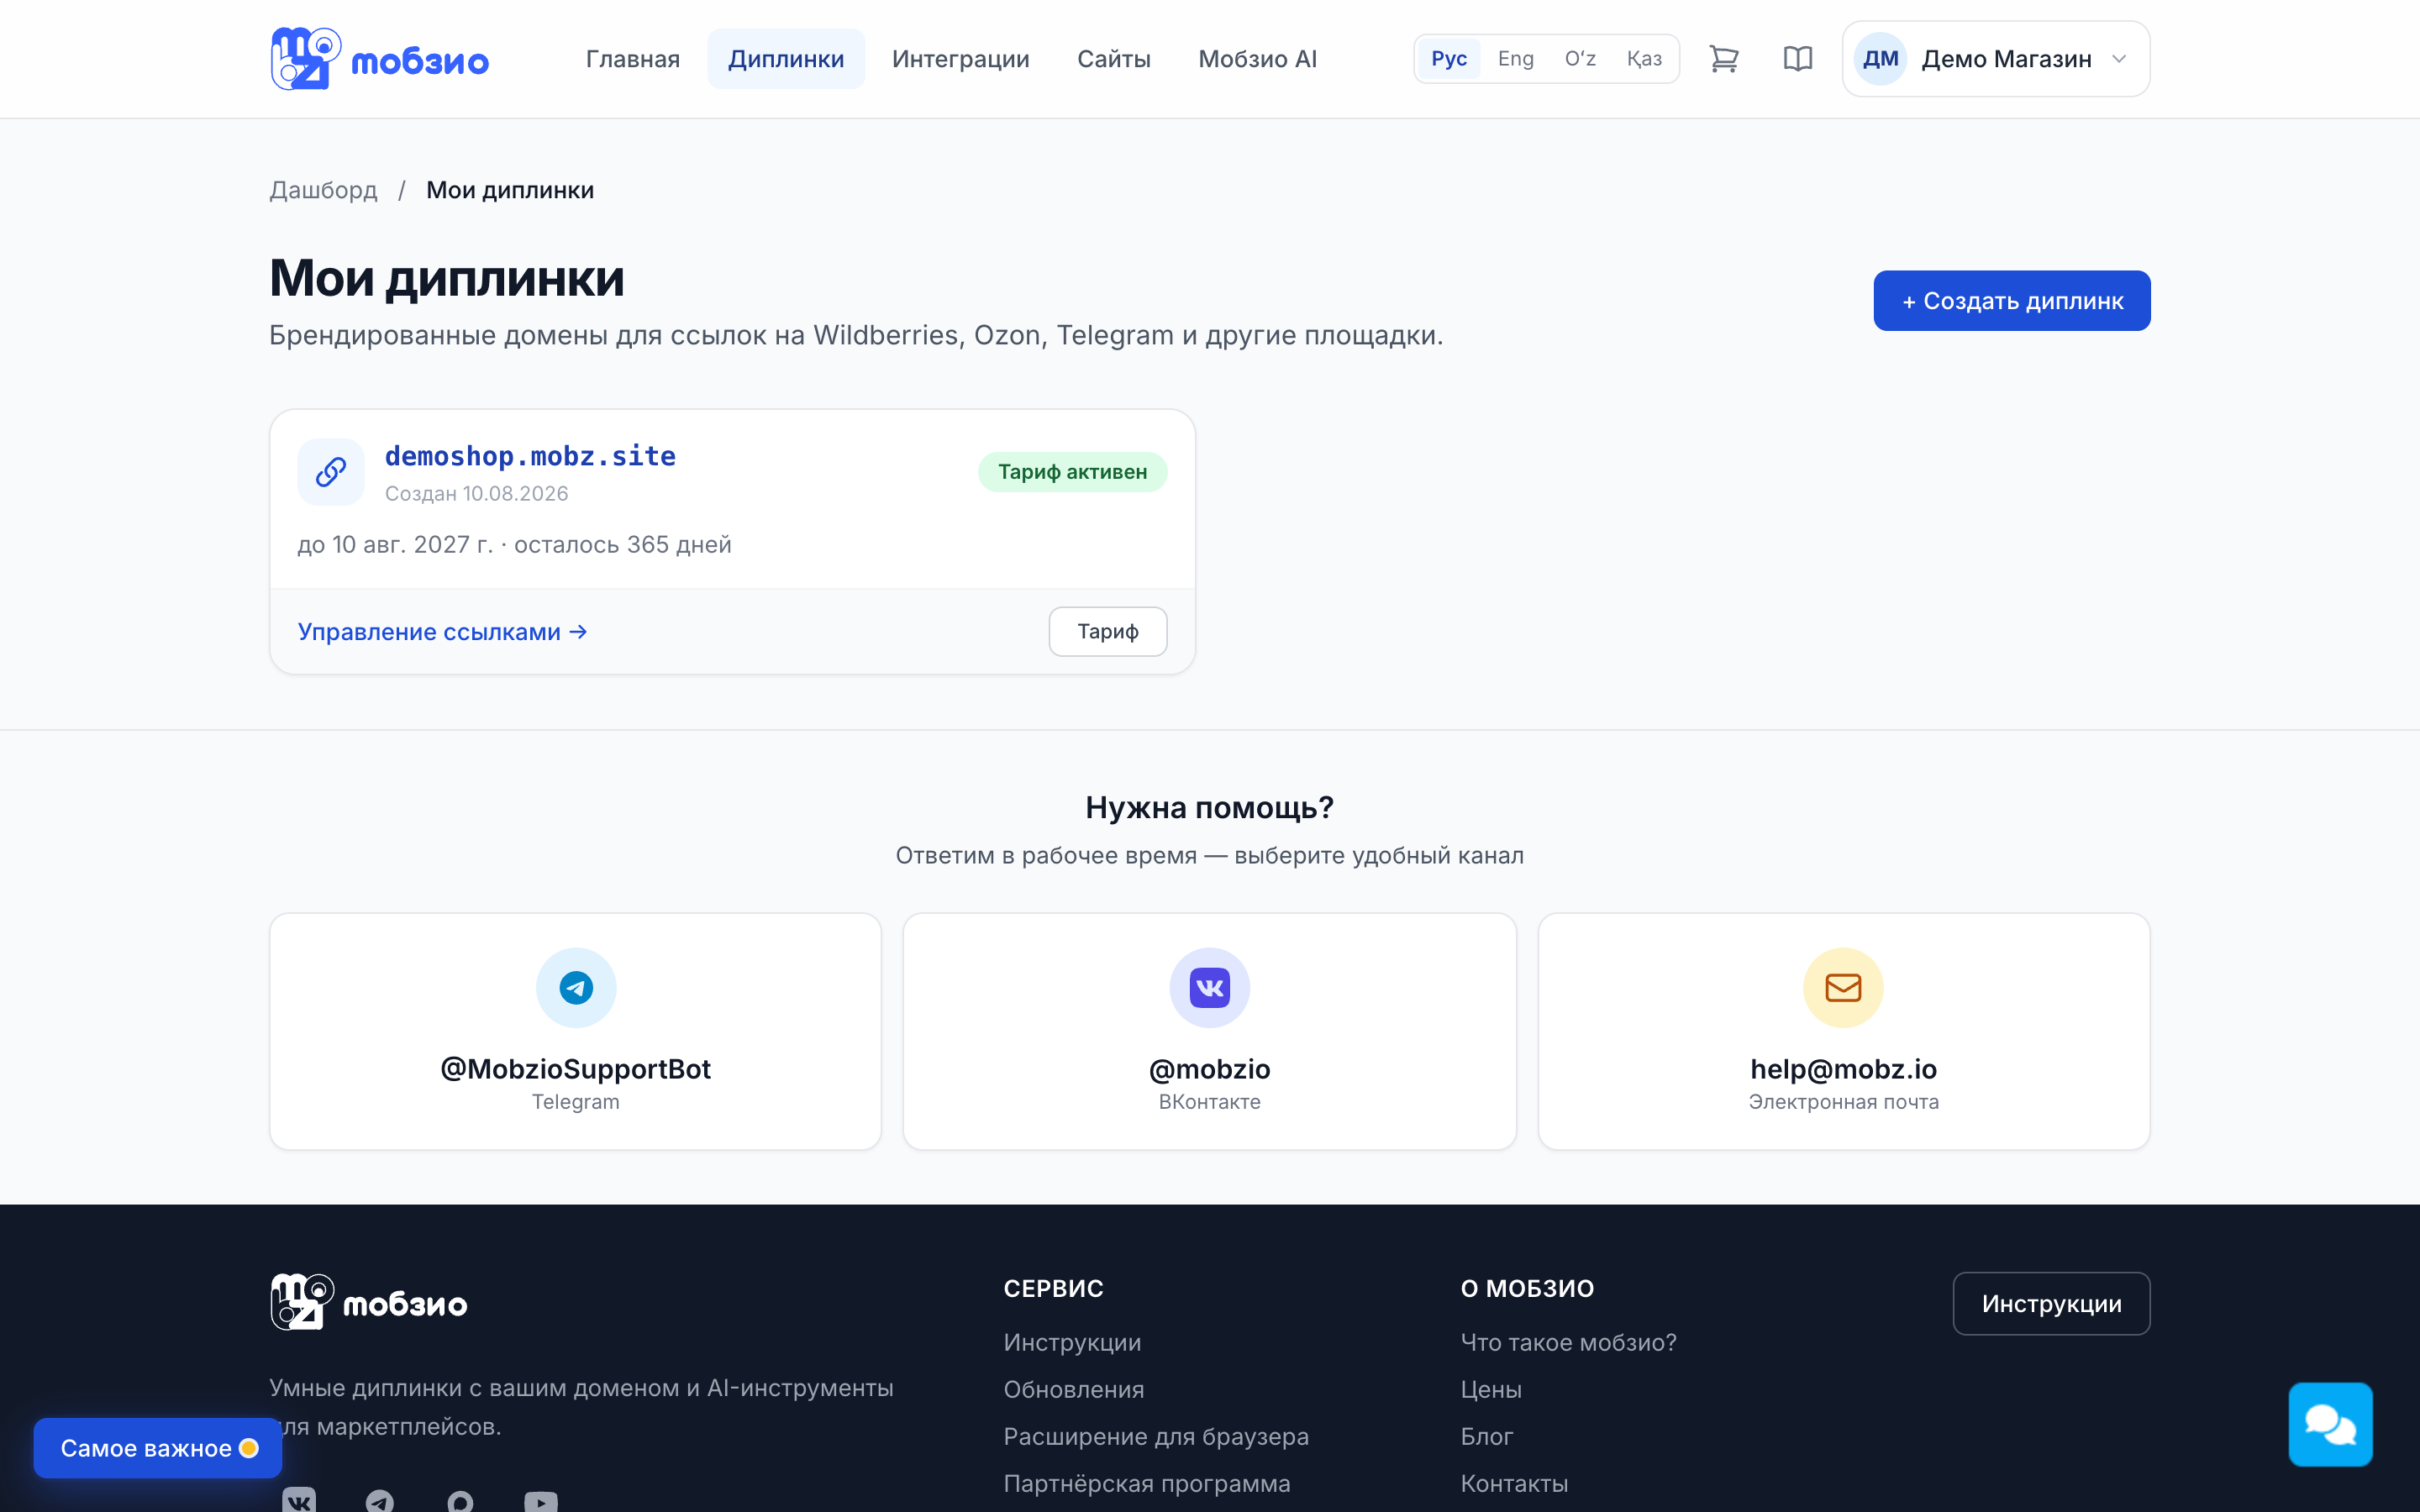Open the Цены footer link

(1491, 1389)
